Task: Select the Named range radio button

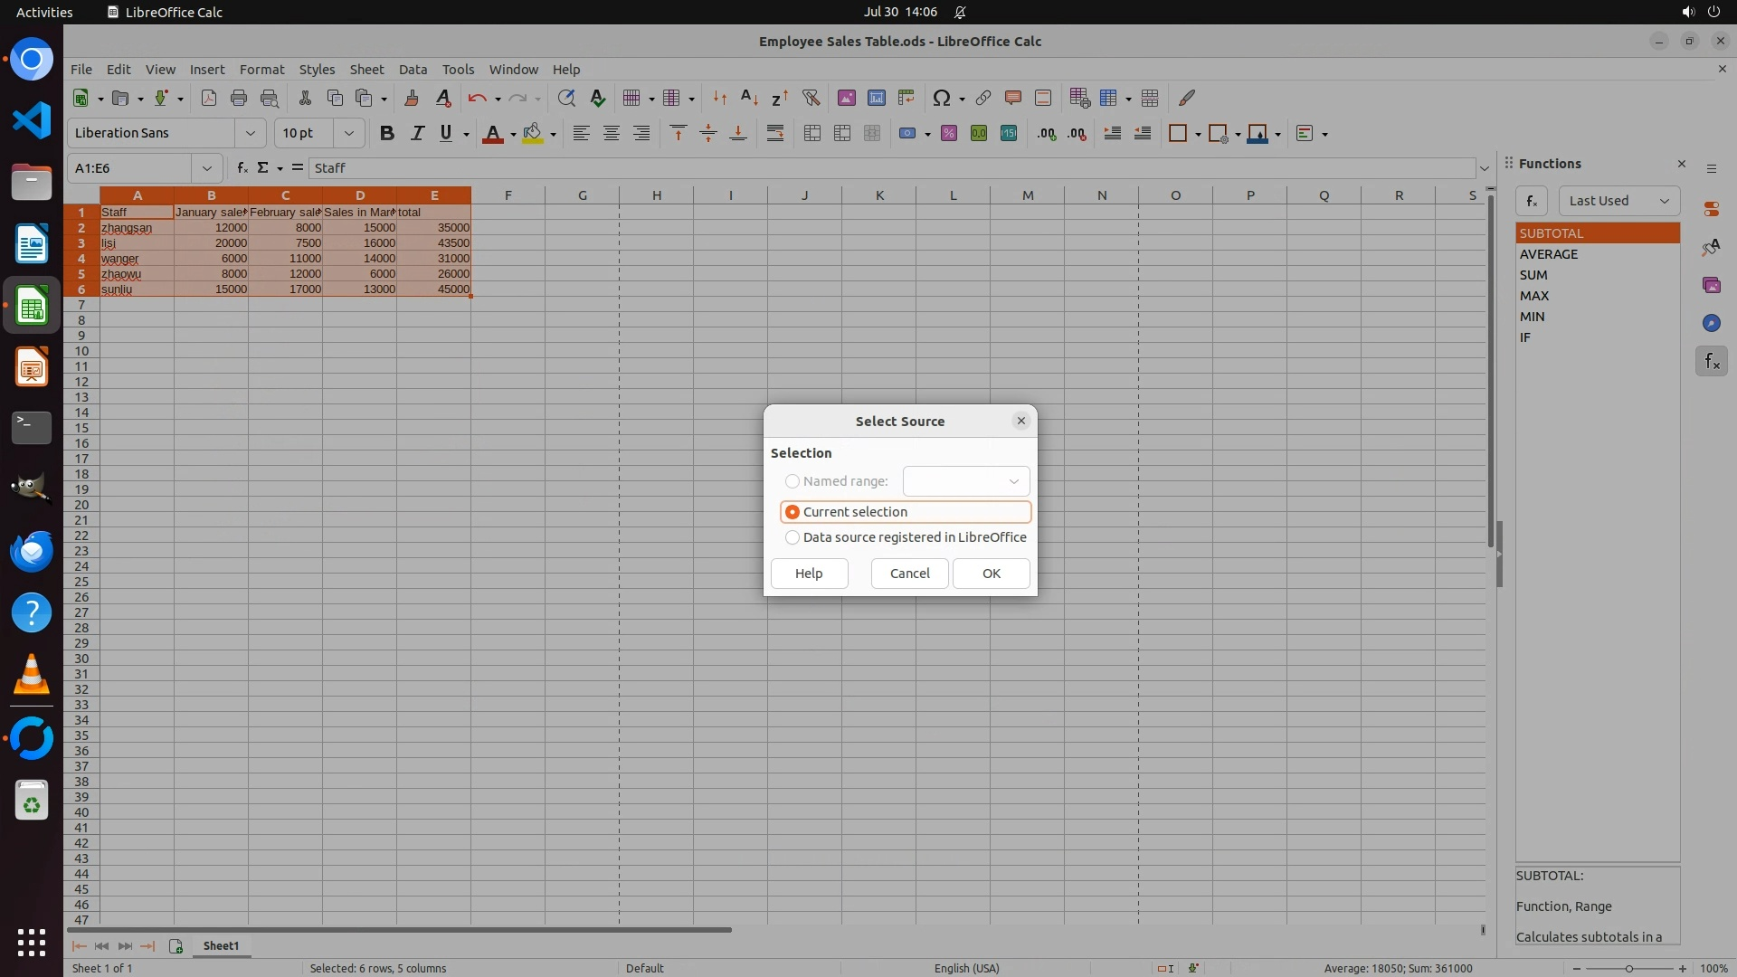Action: coord(793,481)
